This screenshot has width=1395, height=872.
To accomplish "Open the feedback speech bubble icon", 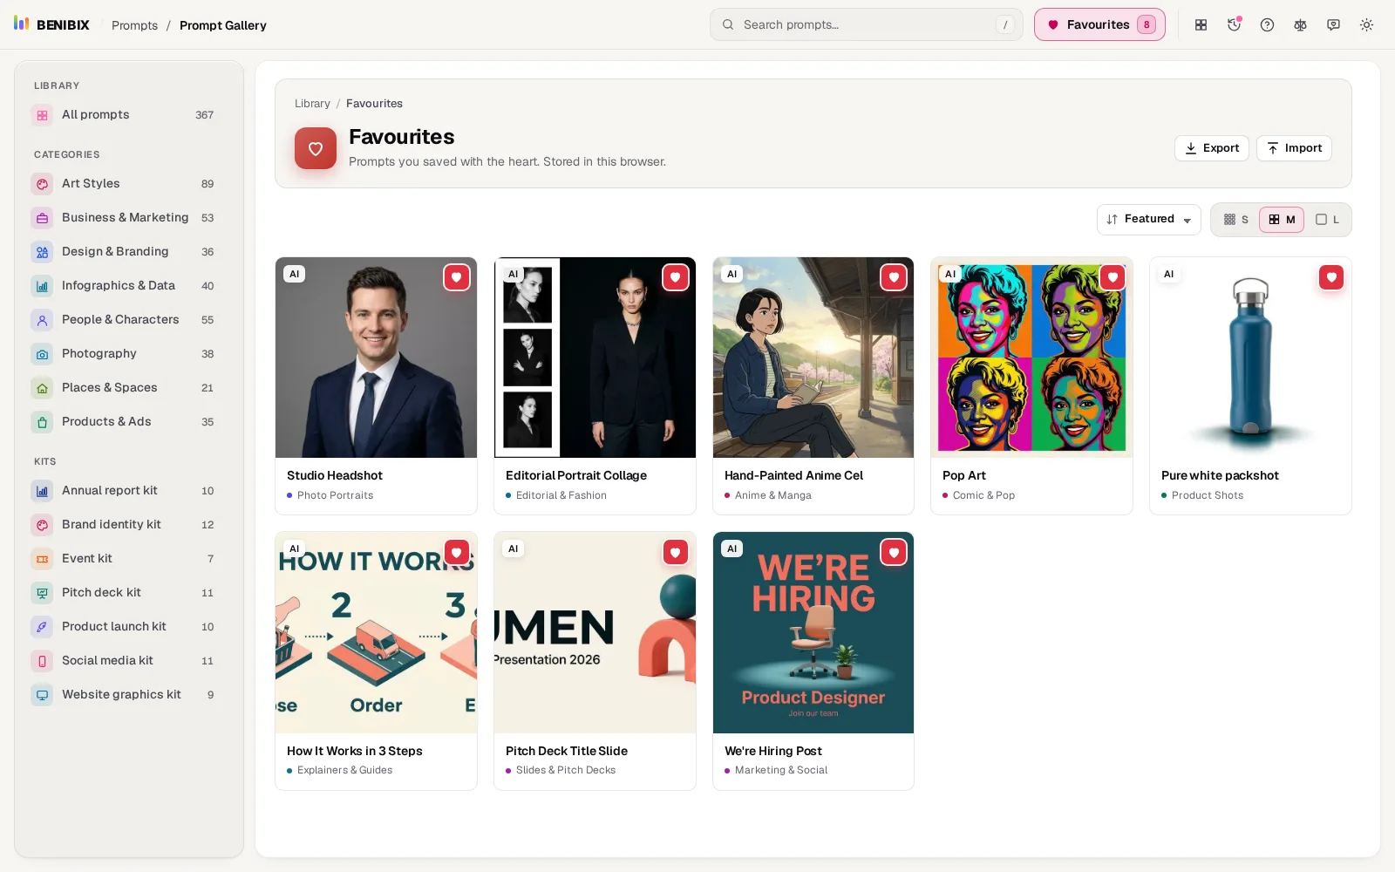I will click(x=1333, y=24).
